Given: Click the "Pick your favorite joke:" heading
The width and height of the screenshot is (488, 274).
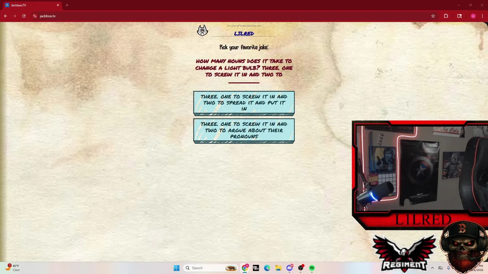Looking at the screenshot, I should pos(244,47).
